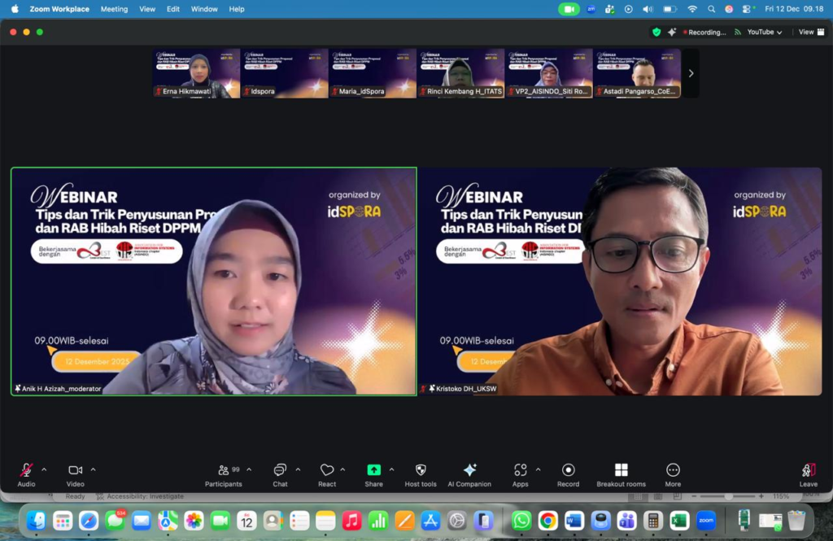Screen dimensions: 833x541
Task: Select Erna Hikmawati's video thumbnail
Action: [196, 73]
